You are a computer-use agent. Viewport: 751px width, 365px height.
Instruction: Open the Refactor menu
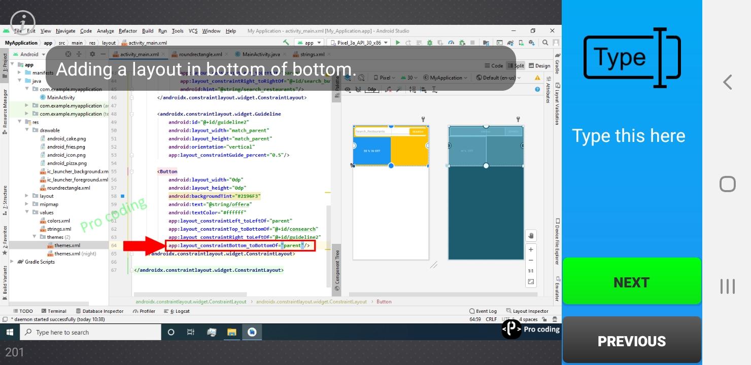128,31
